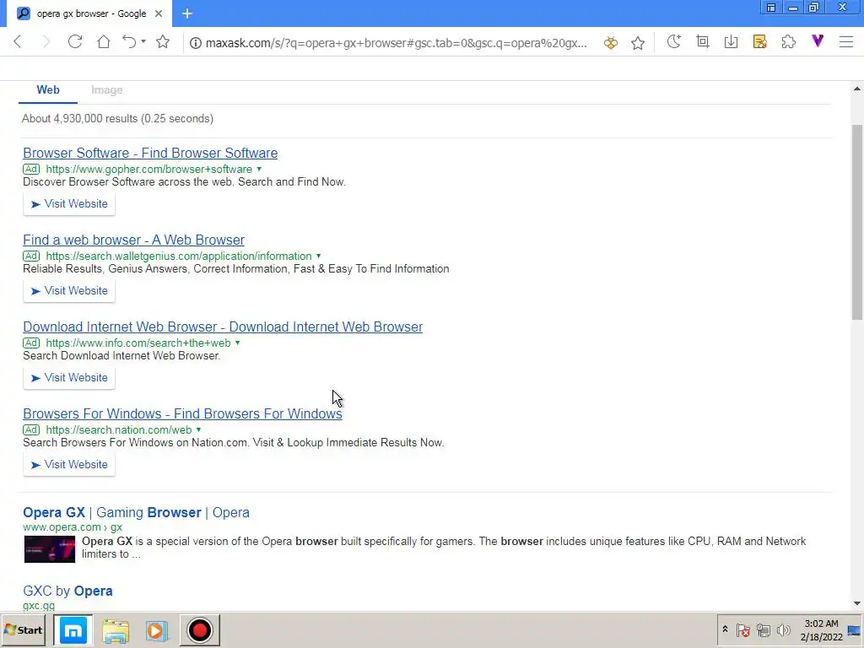The height and width of the screenshot is (648, 864).
Task: Click the purple V toolbar icon
Action: coord(818,40)
